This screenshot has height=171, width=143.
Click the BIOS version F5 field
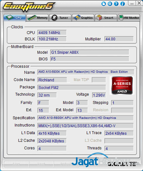point(90,59)
